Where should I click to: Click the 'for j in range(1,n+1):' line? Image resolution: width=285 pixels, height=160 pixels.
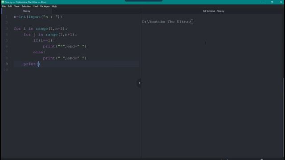tap(50, 35)
